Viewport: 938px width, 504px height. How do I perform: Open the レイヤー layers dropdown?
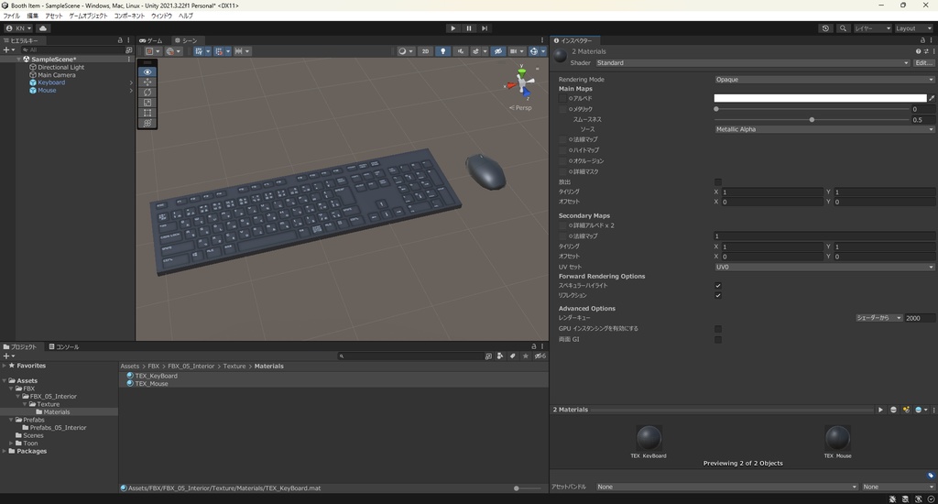[873, 28]
